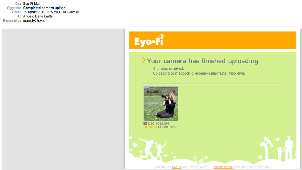Click the 'Da:' header label

click(x=18, y=4)
